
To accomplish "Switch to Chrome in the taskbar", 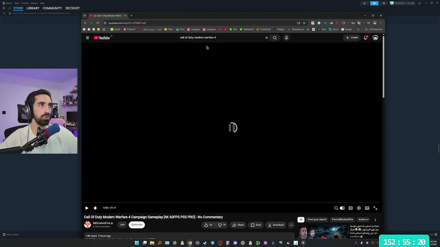I will point(190,243).
